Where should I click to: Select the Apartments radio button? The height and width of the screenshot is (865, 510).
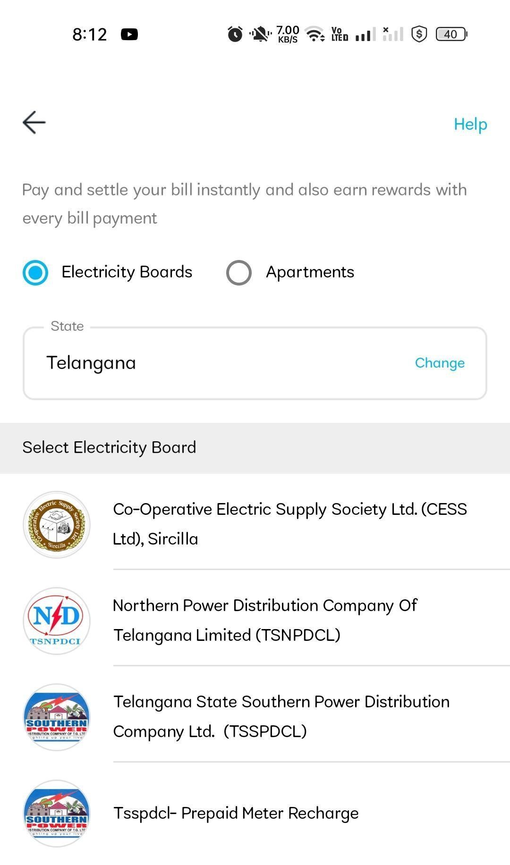[239, 273]
